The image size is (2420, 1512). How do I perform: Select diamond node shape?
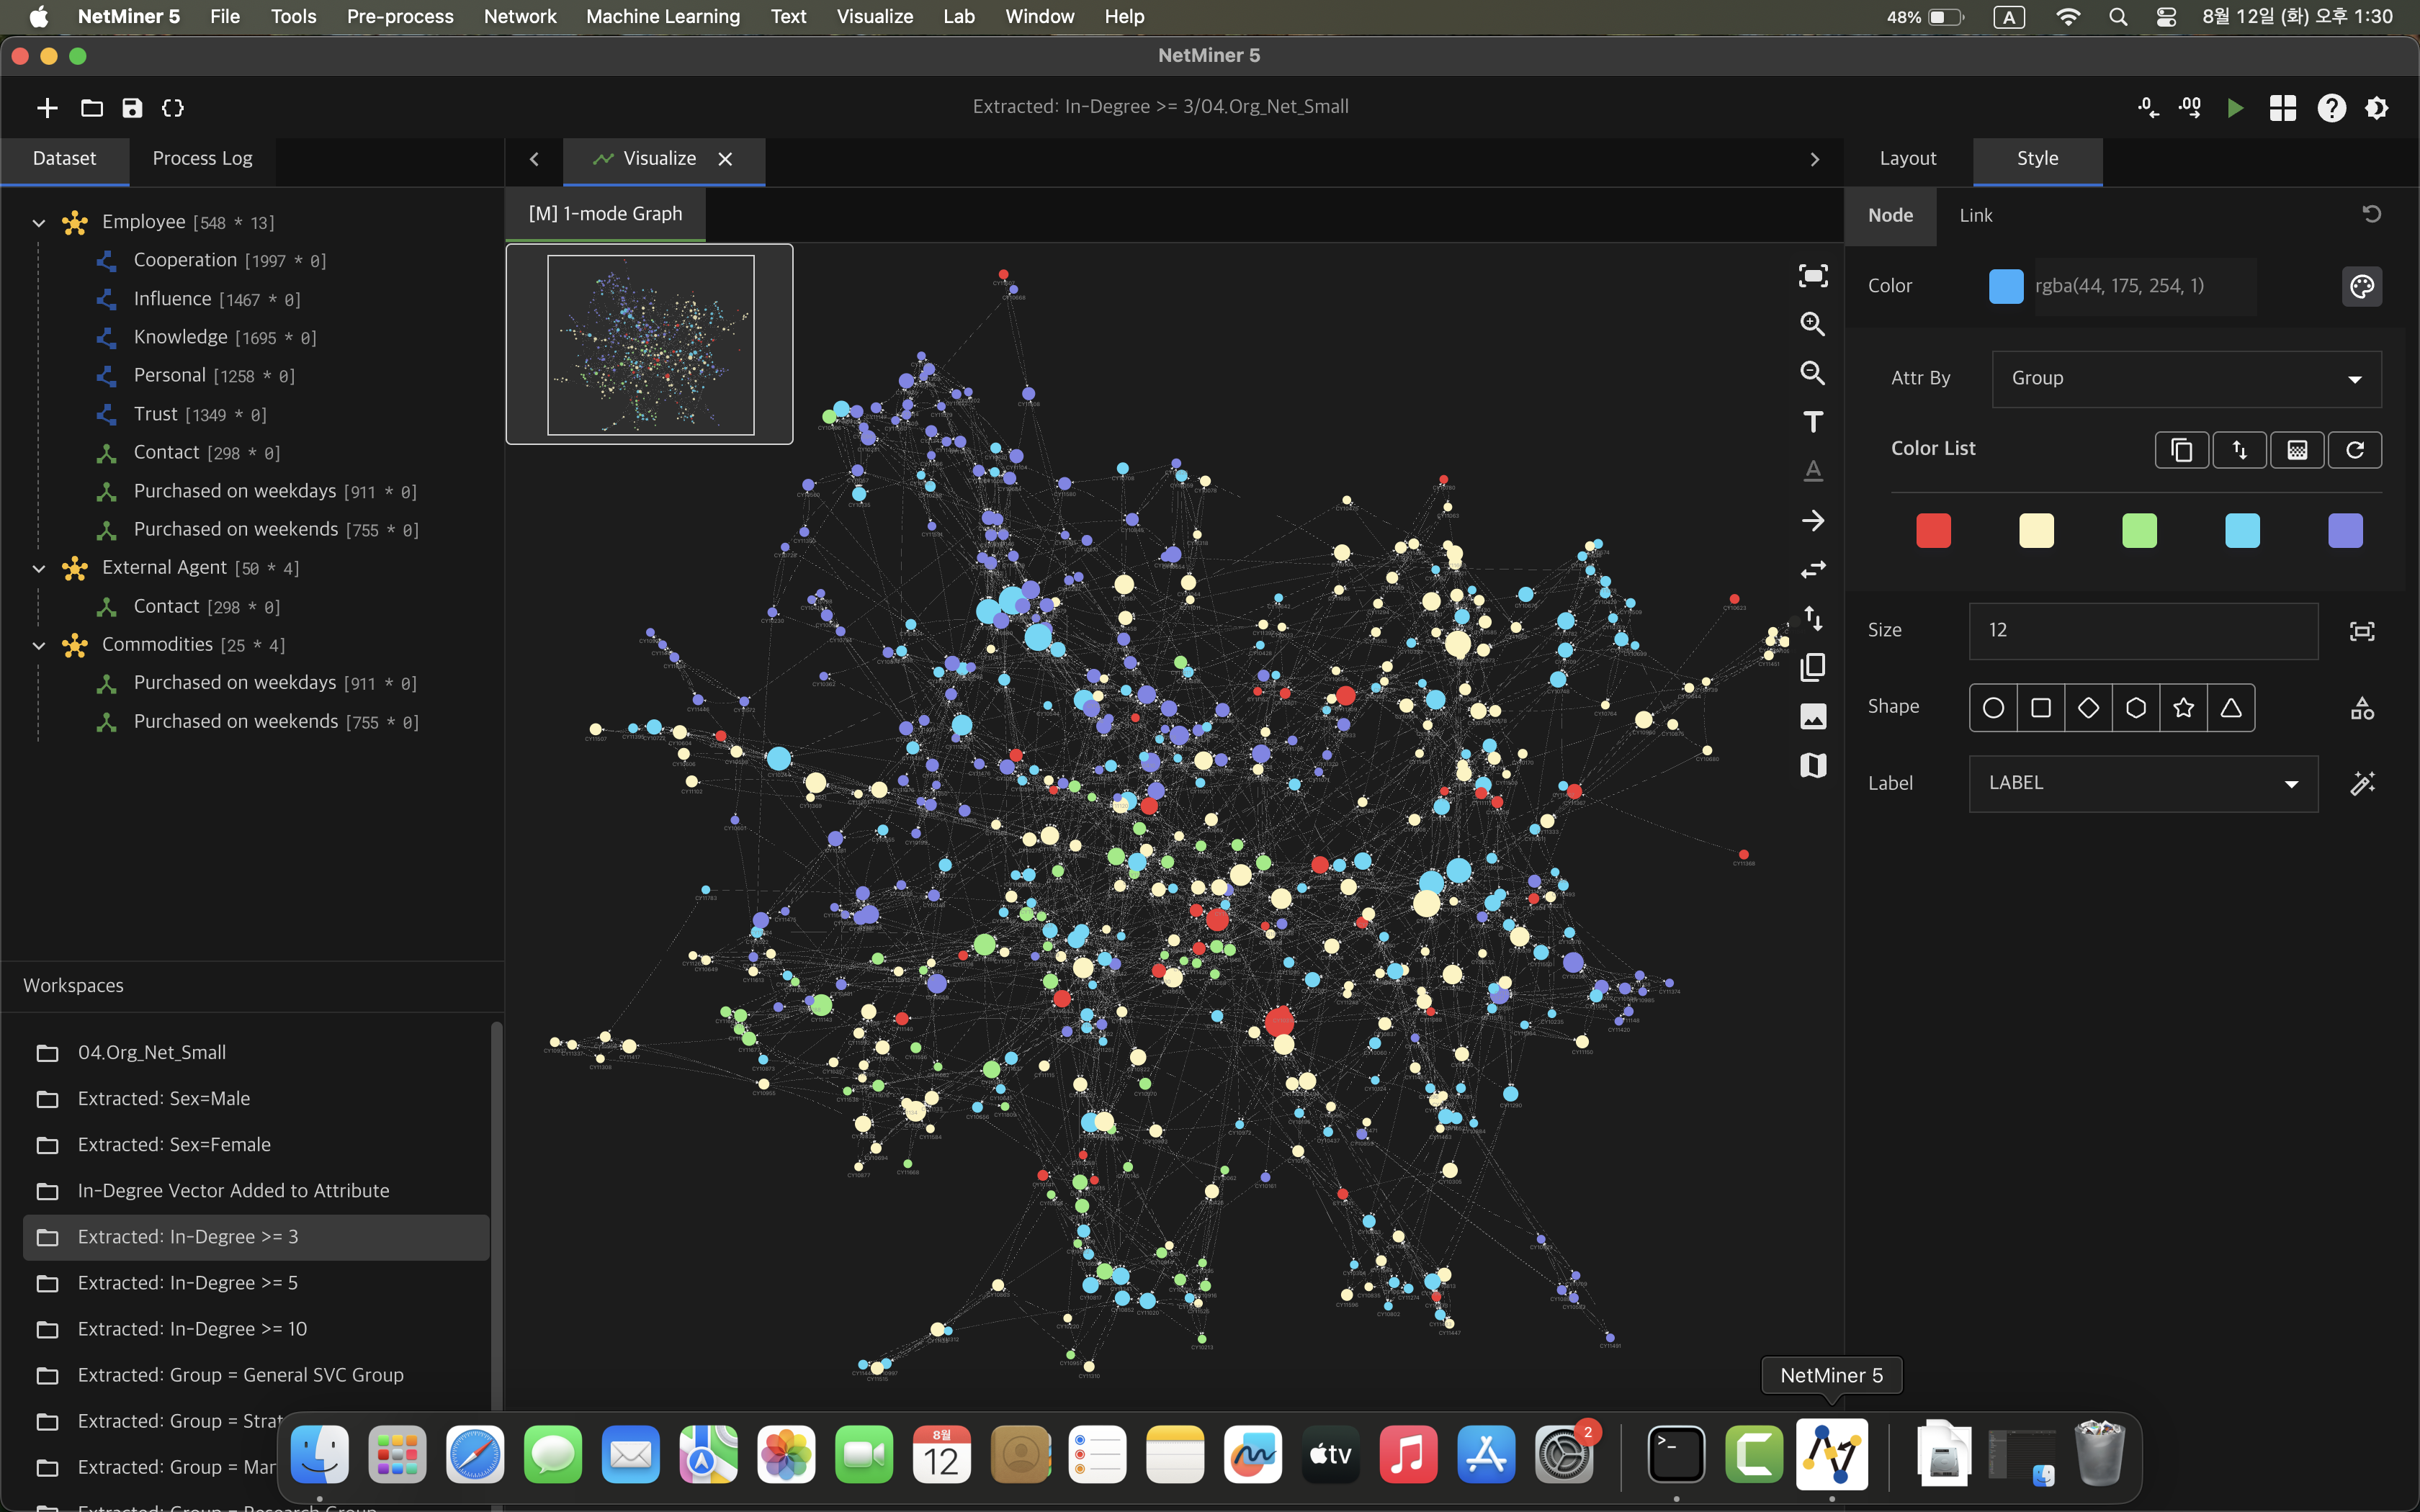2088,708
